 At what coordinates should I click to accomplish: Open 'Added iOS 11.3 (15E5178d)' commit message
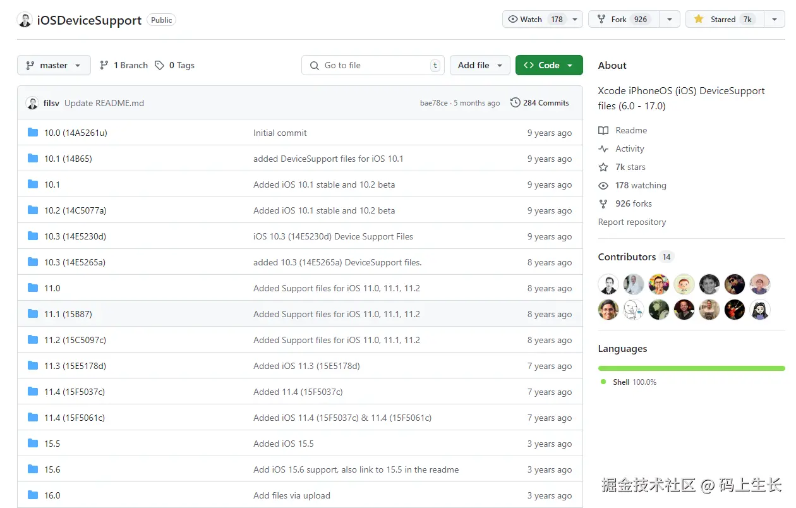click(x=306, y=366)
